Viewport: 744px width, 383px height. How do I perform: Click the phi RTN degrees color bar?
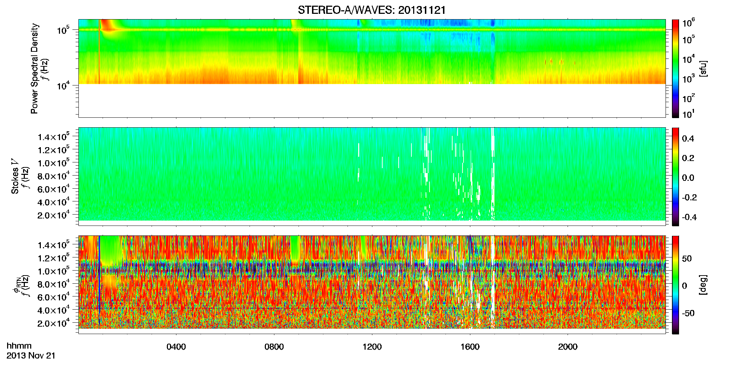point(675,285)
